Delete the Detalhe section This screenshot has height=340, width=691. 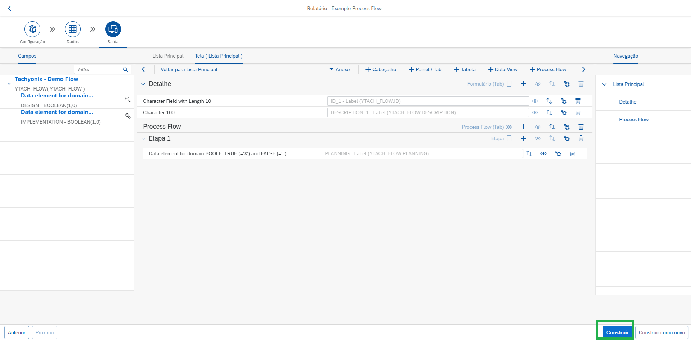pyautogui.click(x=581, y=84)
